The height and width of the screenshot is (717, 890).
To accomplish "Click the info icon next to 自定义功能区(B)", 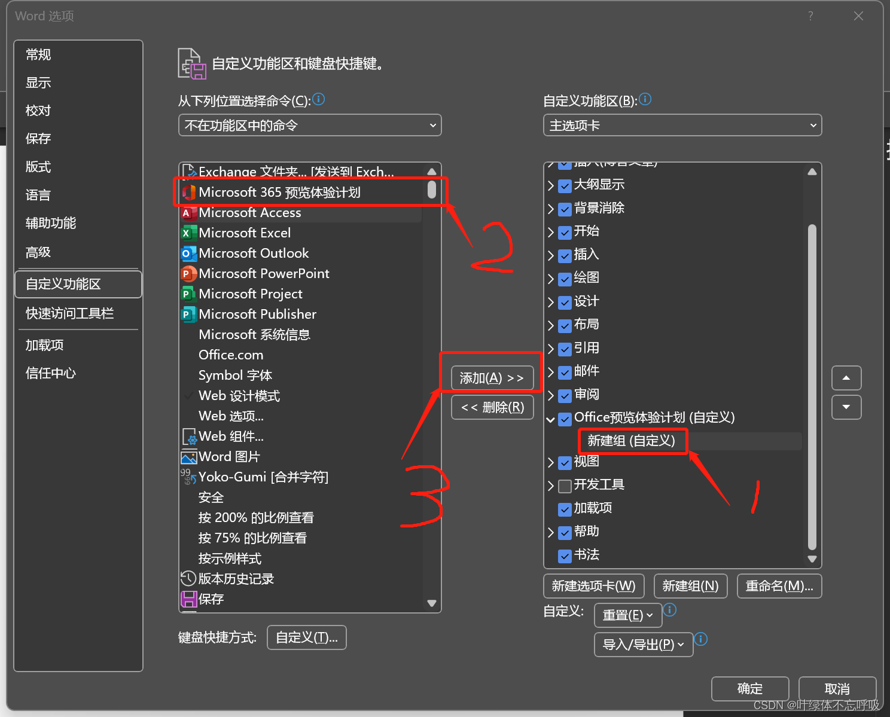I will (x=645, y=99).
